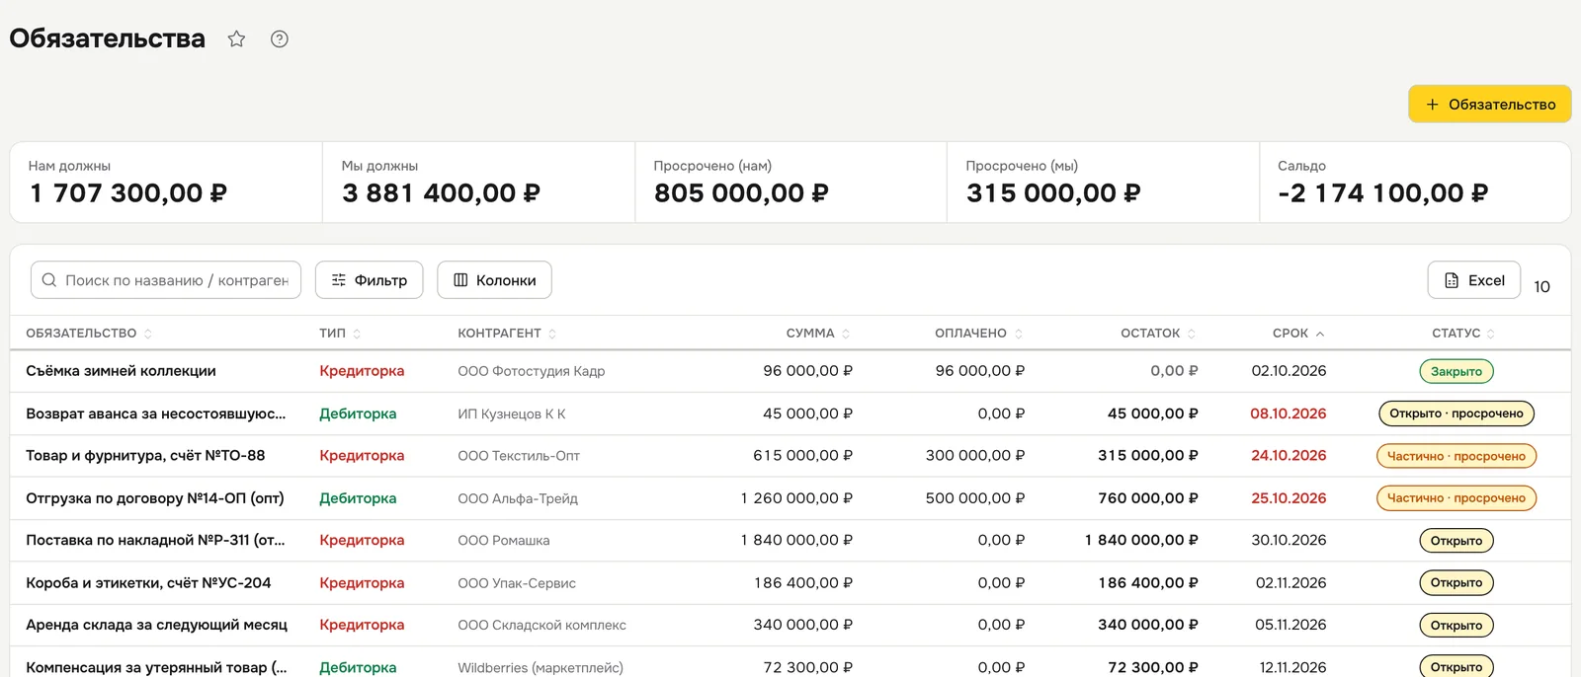
Task: Sort by the СТАТУС column
Action: tap(1463, 334)
